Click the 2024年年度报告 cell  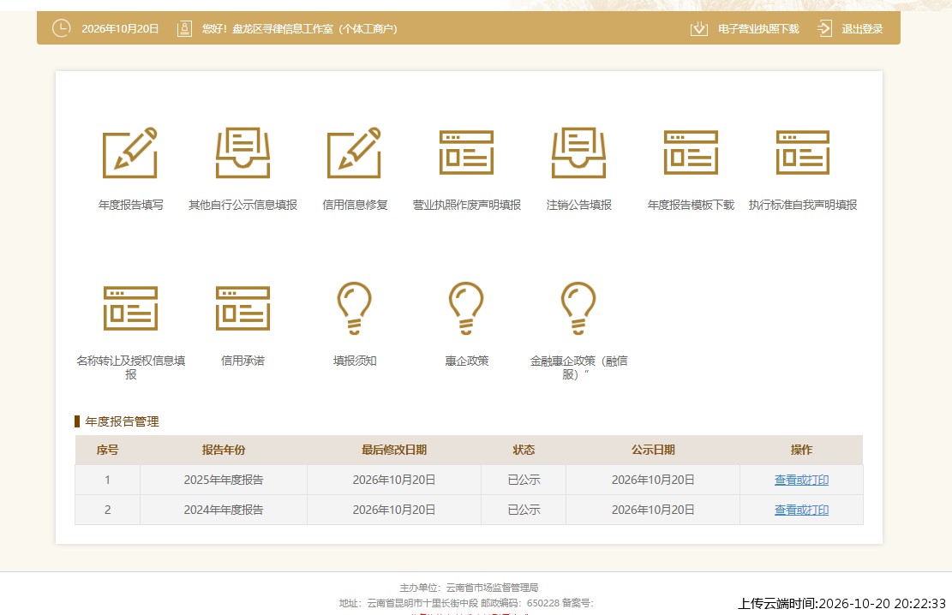coord(224,510)
